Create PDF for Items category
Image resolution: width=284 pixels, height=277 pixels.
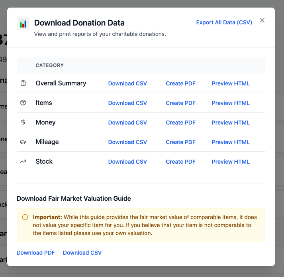(x=180, y=103)
